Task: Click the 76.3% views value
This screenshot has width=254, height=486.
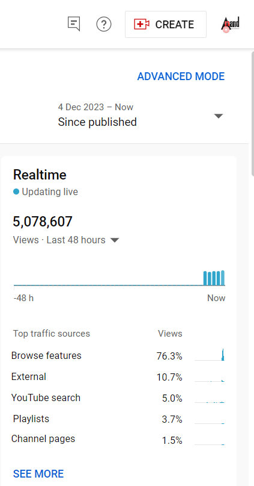Action: (169, 357)
